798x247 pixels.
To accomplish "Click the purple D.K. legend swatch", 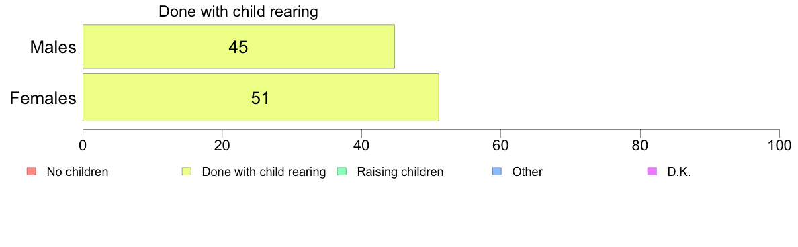I will 652,172.
